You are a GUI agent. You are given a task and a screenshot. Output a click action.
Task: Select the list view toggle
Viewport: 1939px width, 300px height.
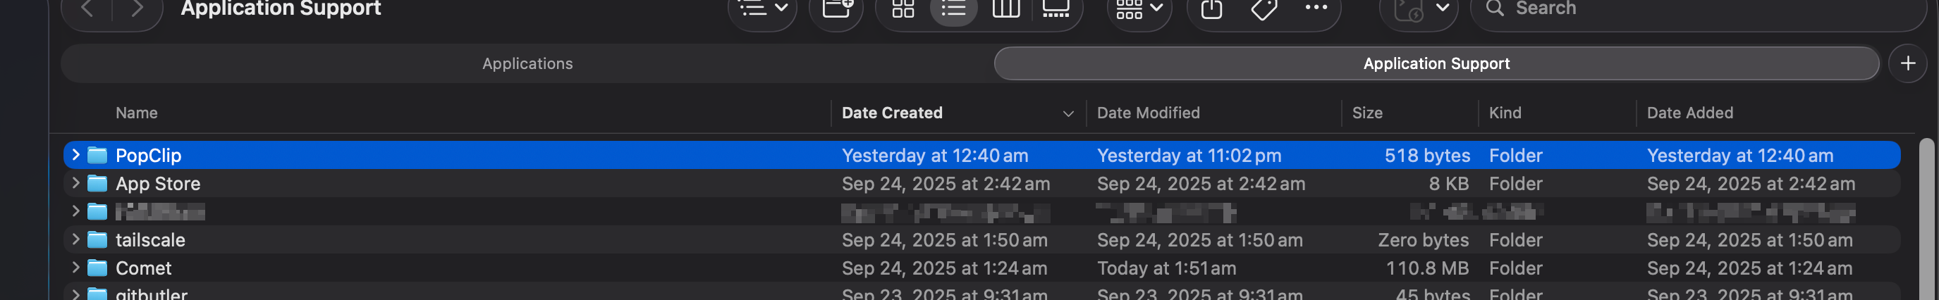tap(954, 9)
